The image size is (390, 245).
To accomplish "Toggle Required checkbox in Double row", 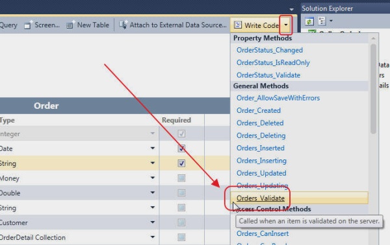I will 181,192.
